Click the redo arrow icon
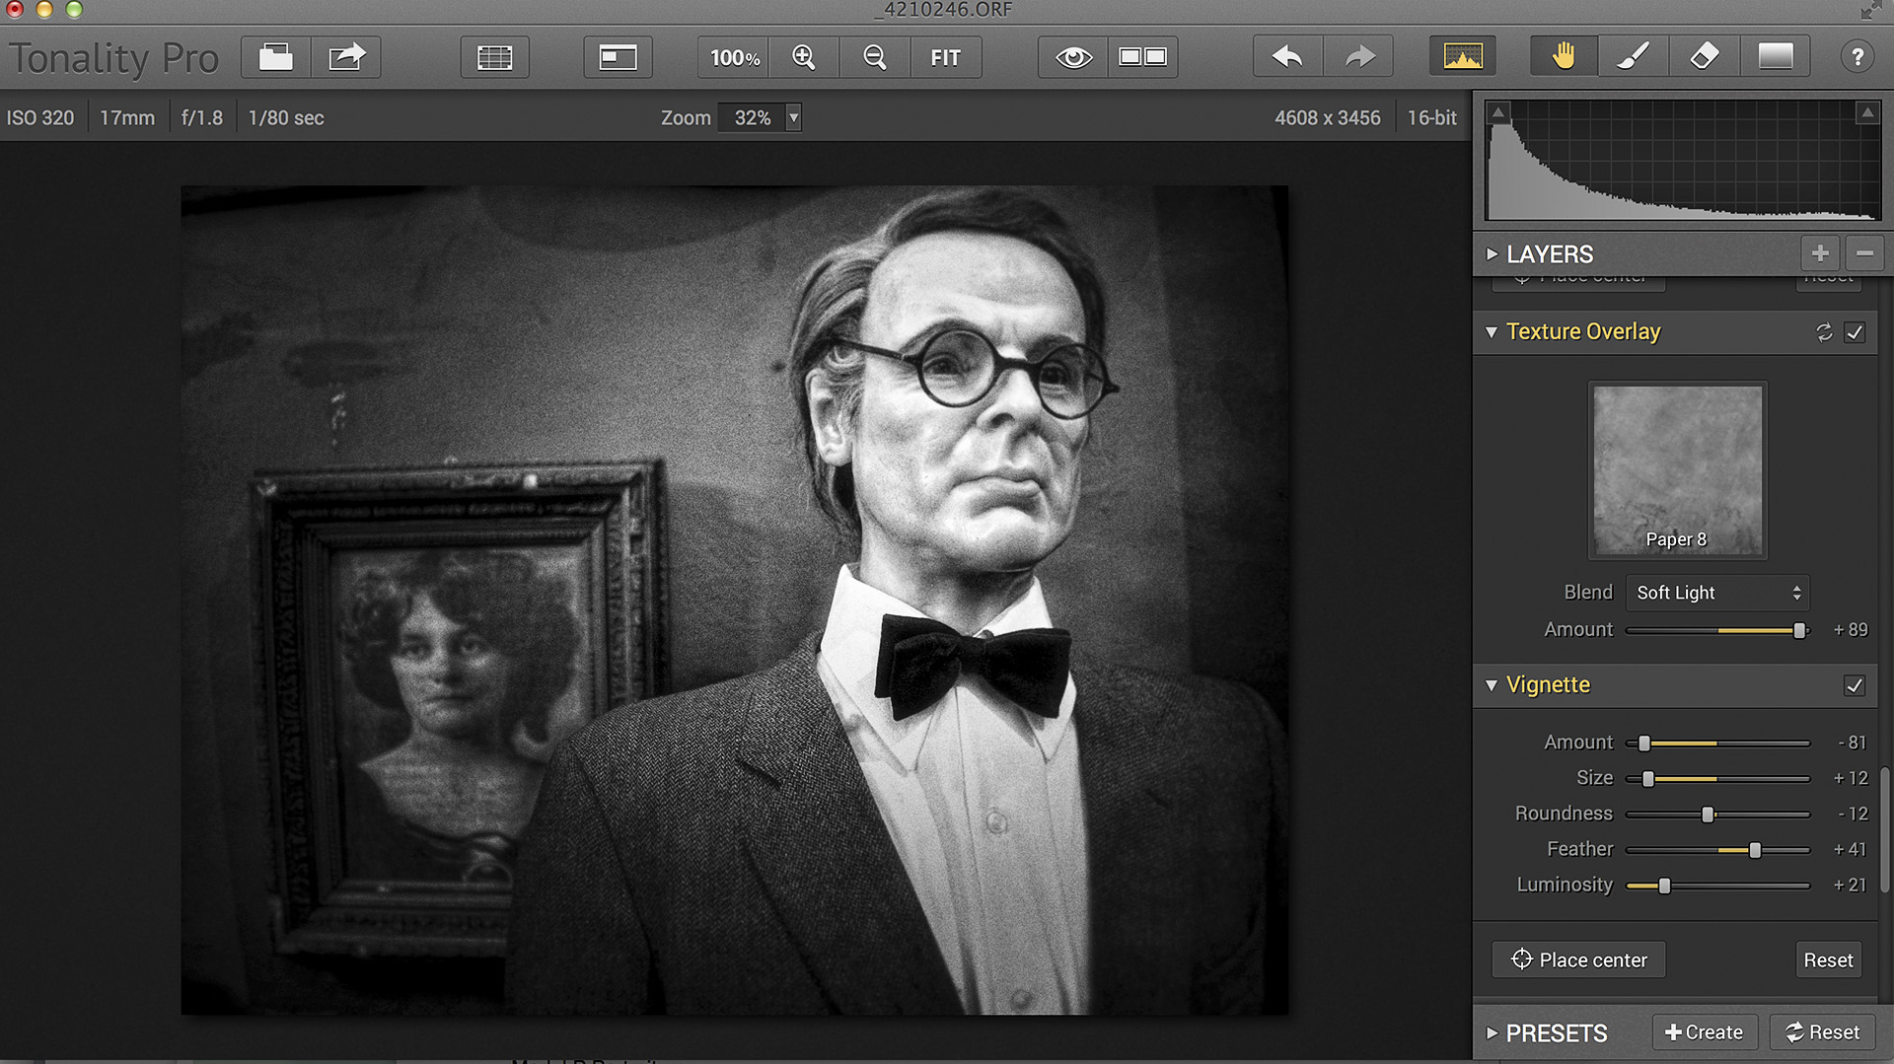Image resolution: width=1894 pixels, height=1064 pixels. 1358,57
